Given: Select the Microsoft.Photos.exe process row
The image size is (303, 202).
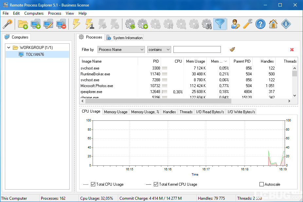Looking at the screenshot, I should pyautogui.click(x=186, y=86).
